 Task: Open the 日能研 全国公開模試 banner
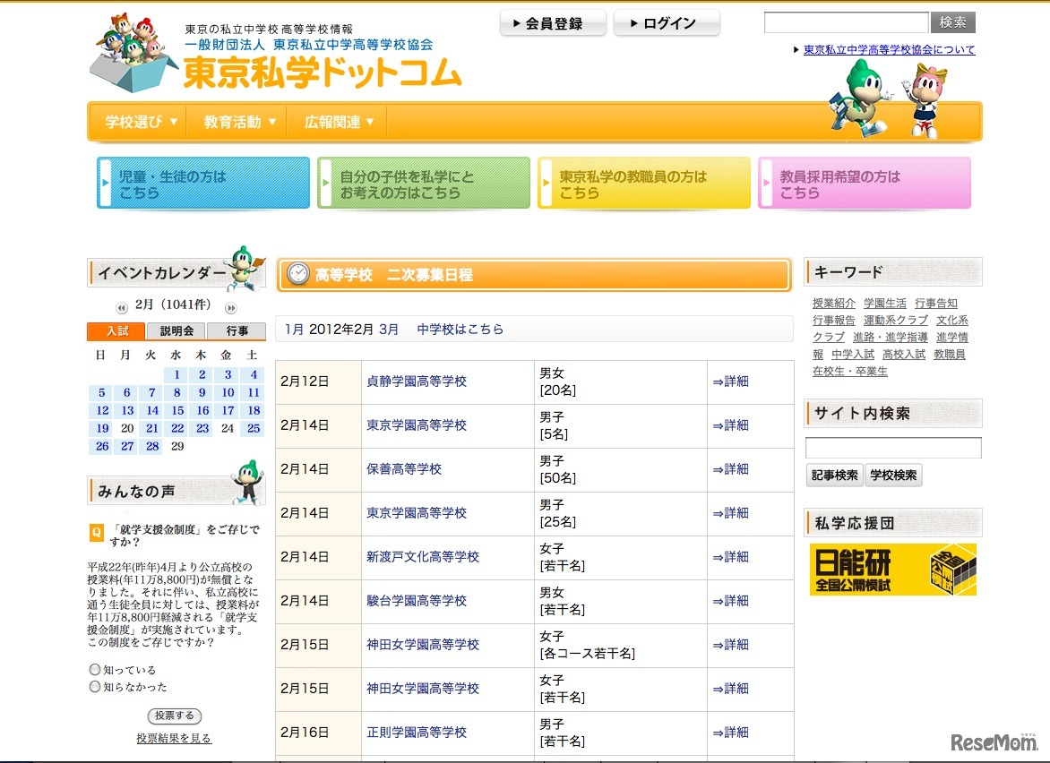click(x=892, y=570)
